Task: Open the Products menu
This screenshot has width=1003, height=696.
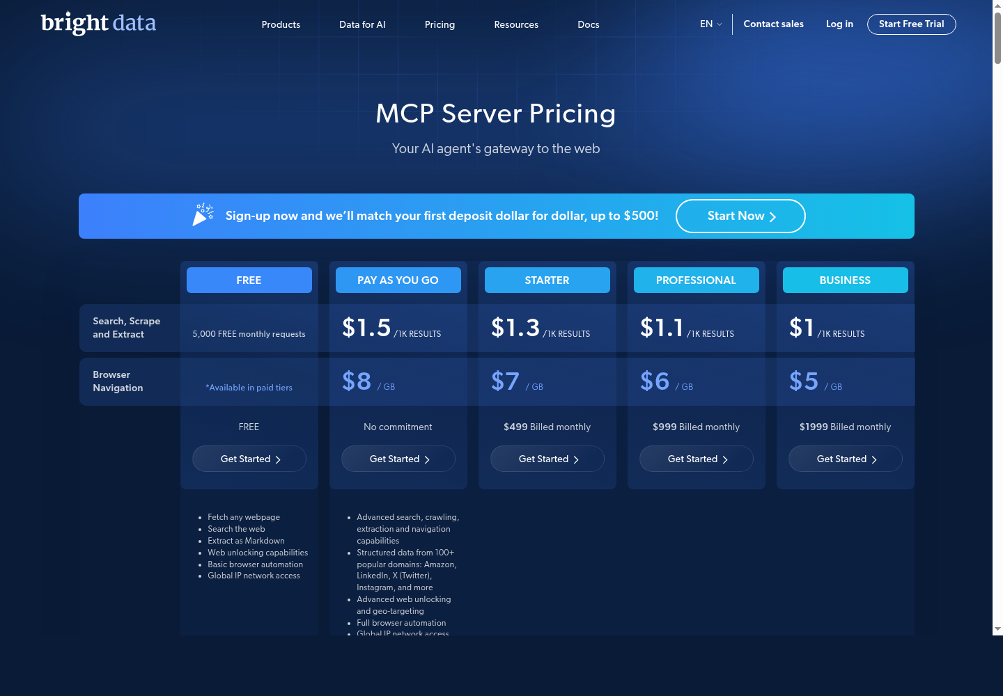Action: point(281,24)
